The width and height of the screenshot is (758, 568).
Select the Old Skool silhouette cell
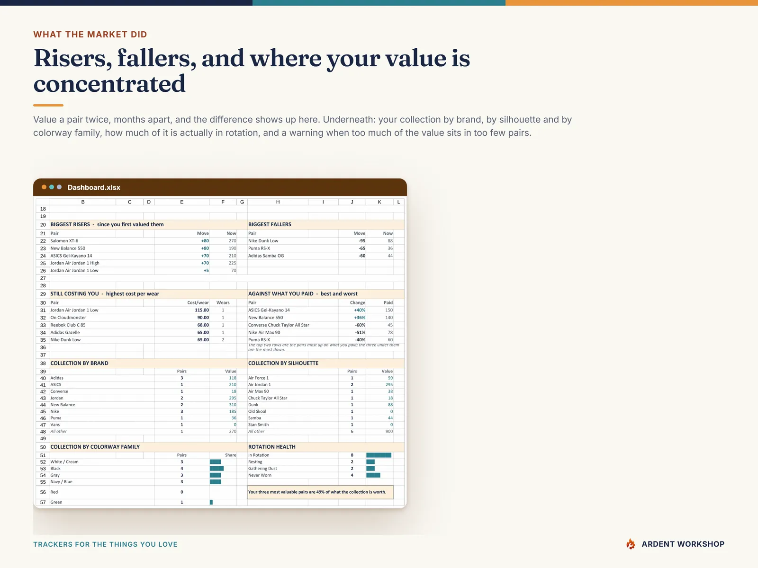(293, 411)
